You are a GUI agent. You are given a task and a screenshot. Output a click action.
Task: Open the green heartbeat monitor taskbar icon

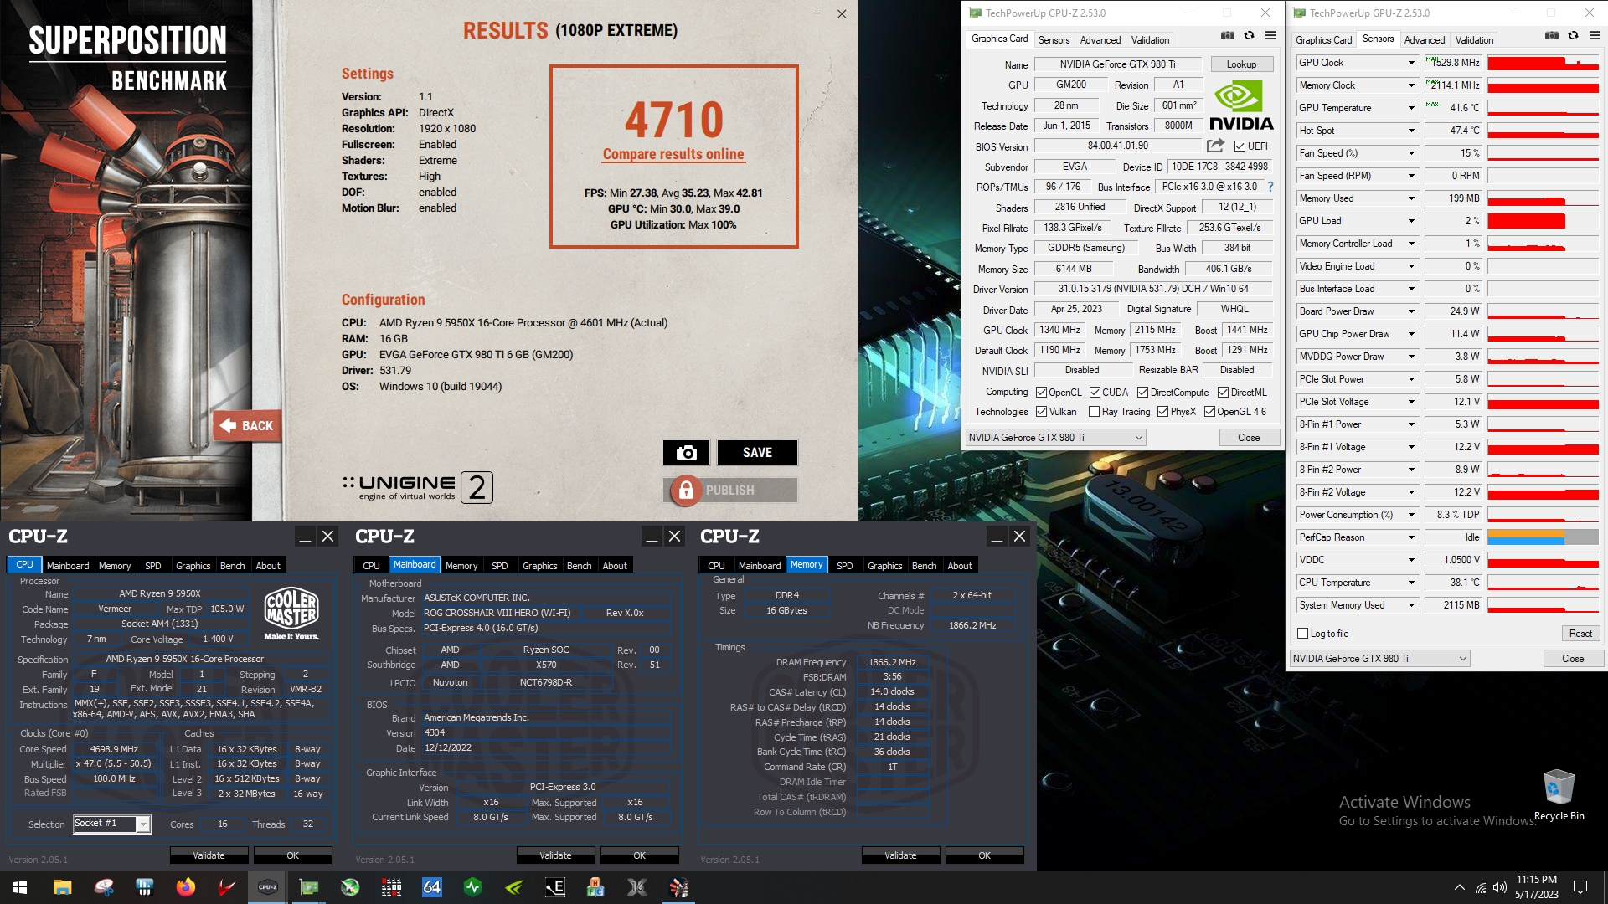click(473, 887)
